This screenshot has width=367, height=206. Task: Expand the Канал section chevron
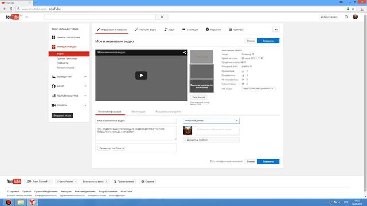click(x=85, y=86)
